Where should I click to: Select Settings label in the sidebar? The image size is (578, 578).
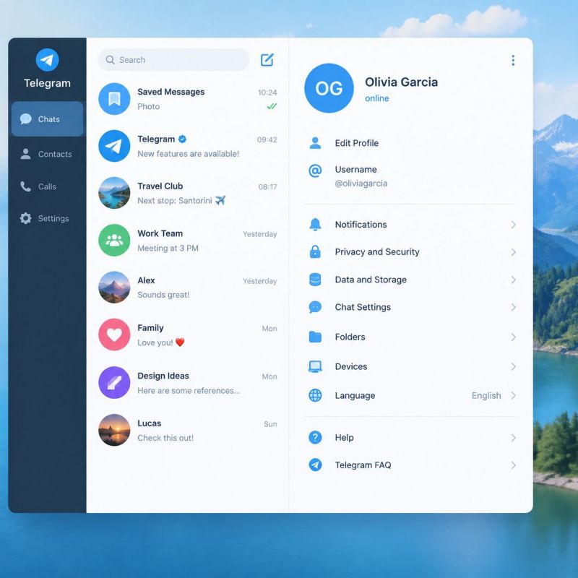53,218
